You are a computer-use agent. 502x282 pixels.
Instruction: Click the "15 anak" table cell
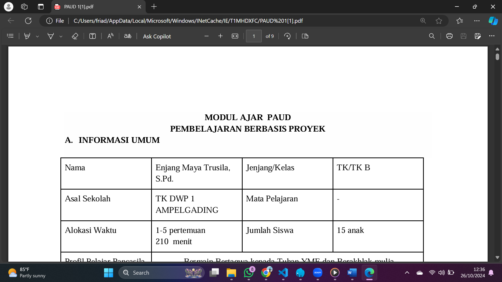pos(378,236)
